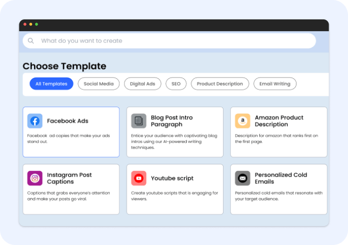The image size is (348, 245).
Task: Open the Youtube script title
Action: 172,178
